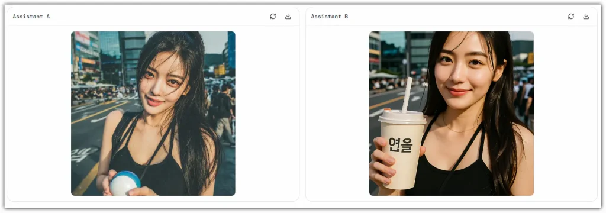
Task: Click the regenerate icon for Assistant A
Action: (x=273, y=16)
